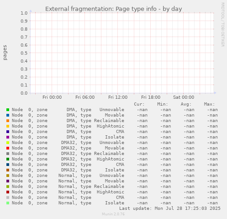Click the Munin 2.0.76 version footer
This screenshot has width=227, height=219.
(x=113, y=214)
